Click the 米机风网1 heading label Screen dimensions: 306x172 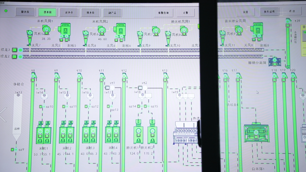[x=45, y=21]
